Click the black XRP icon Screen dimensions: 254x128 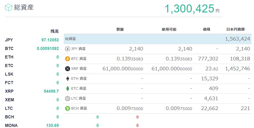click(67, 69)
